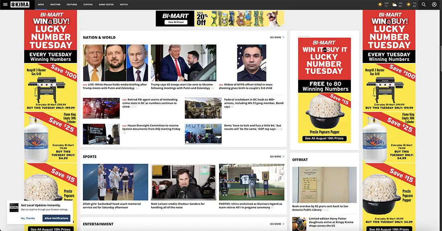Open military vehicles at Capitol thumbnail
The height and width of the screenshot is (231, 442).
(203, 108)
